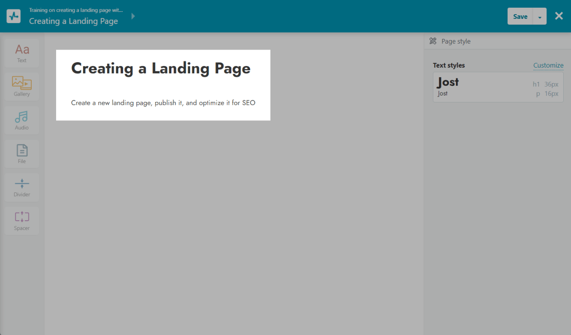
Task: Add a Text block from sidebar
Action: (21, 53)
